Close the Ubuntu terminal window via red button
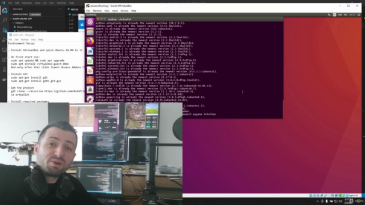365x205 pixels. 98,19
